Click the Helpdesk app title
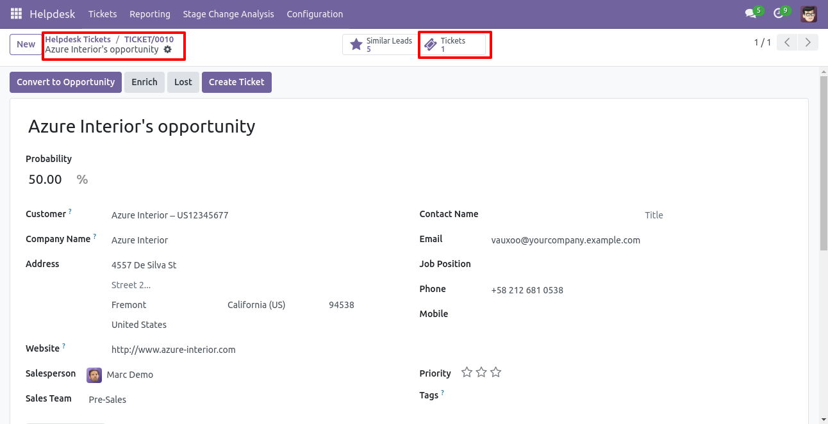Image resolution: width=828 pixels, height=424 pixels. (x=53, y=13)
